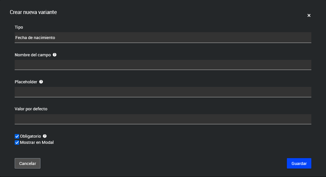Save the variant with Guardar
326x177 pixels.
(x=299, y=163)
